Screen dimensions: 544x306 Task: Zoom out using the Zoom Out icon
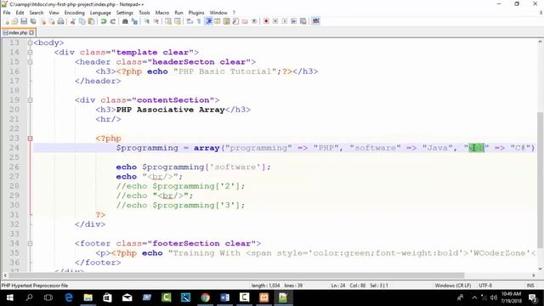(x=156, y=21)
